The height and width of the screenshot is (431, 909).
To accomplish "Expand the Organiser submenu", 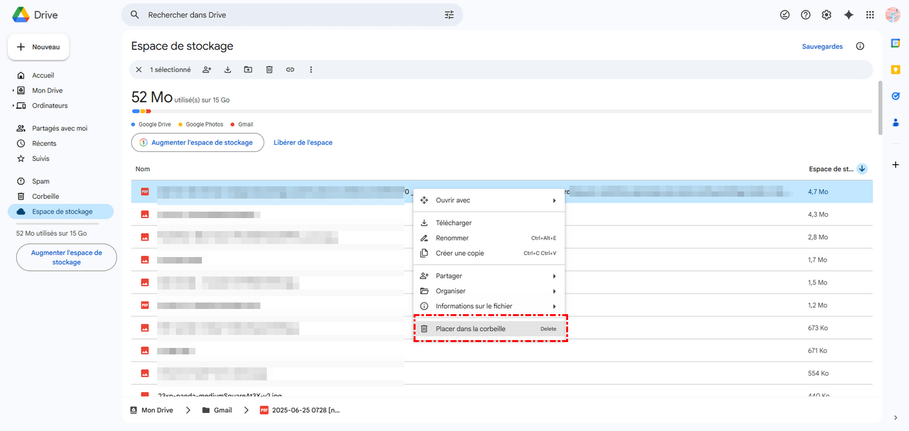I will (x=554, y=291).
